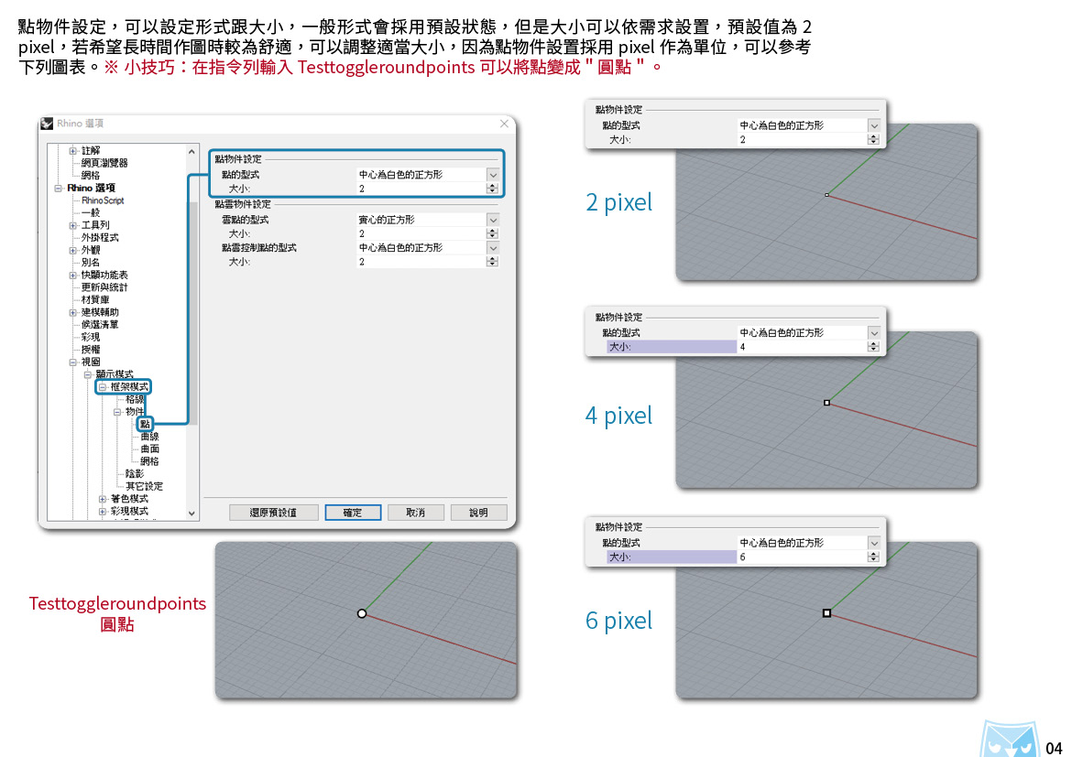1072x757 pixels.
Task: Expand the 彩現模式 tree node
Action: [x=103, y=511]
